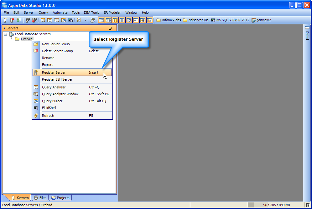Toggle the list form view toolbar button

(136, 20)
